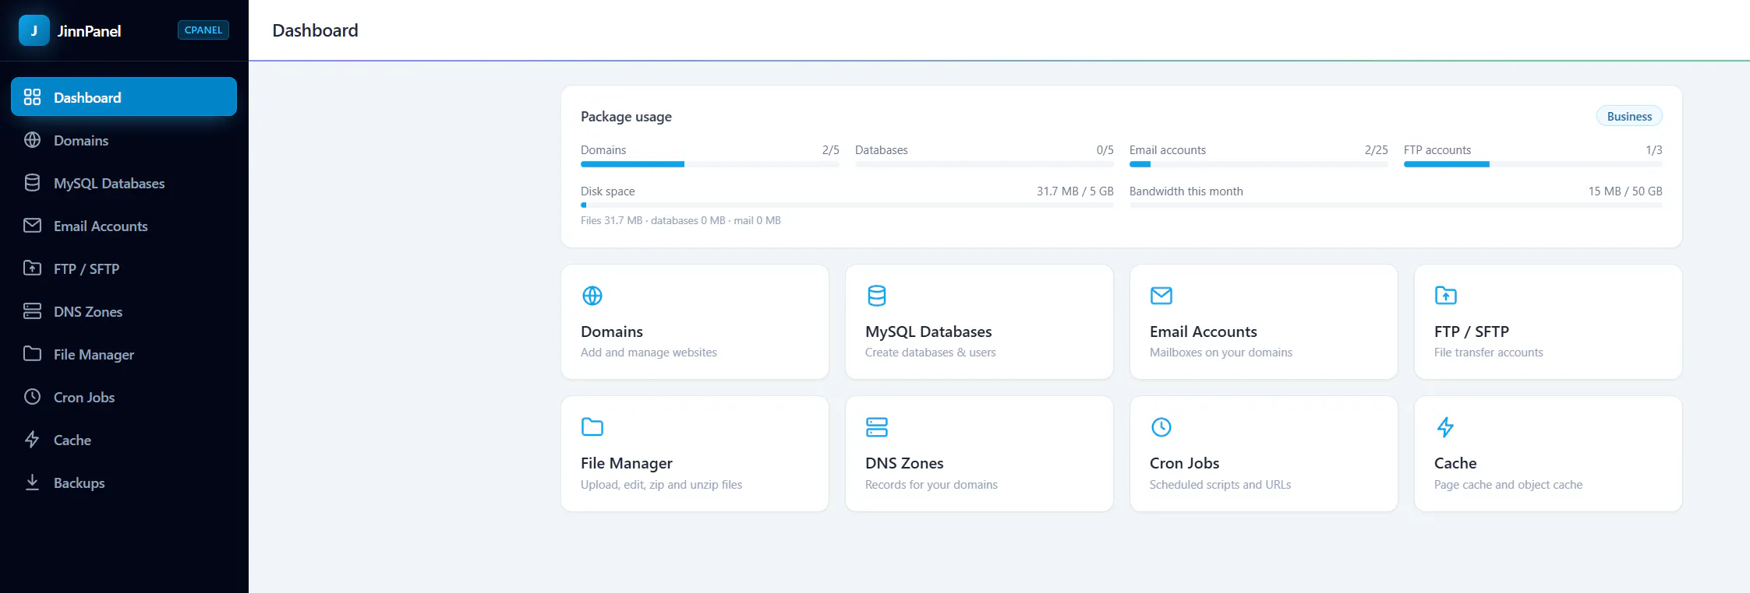Open DNS Zones from the sidebar
Image resolution: width=1750 pixels, height=593 pixels.
(x=124, y=311)
